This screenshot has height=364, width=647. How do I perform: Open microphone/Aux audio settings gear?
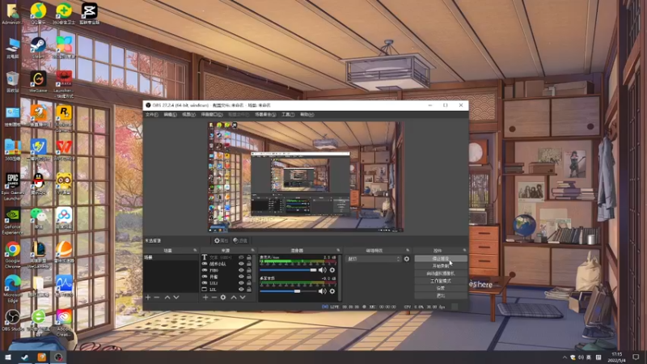(332, 270)
